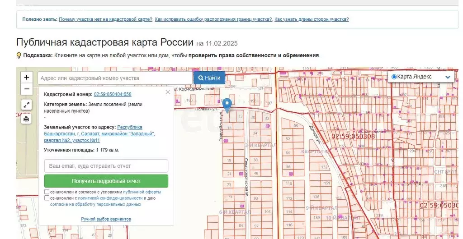463x239 pixels.
Task: Click the email input for report
Action: (x=106, y=166)
